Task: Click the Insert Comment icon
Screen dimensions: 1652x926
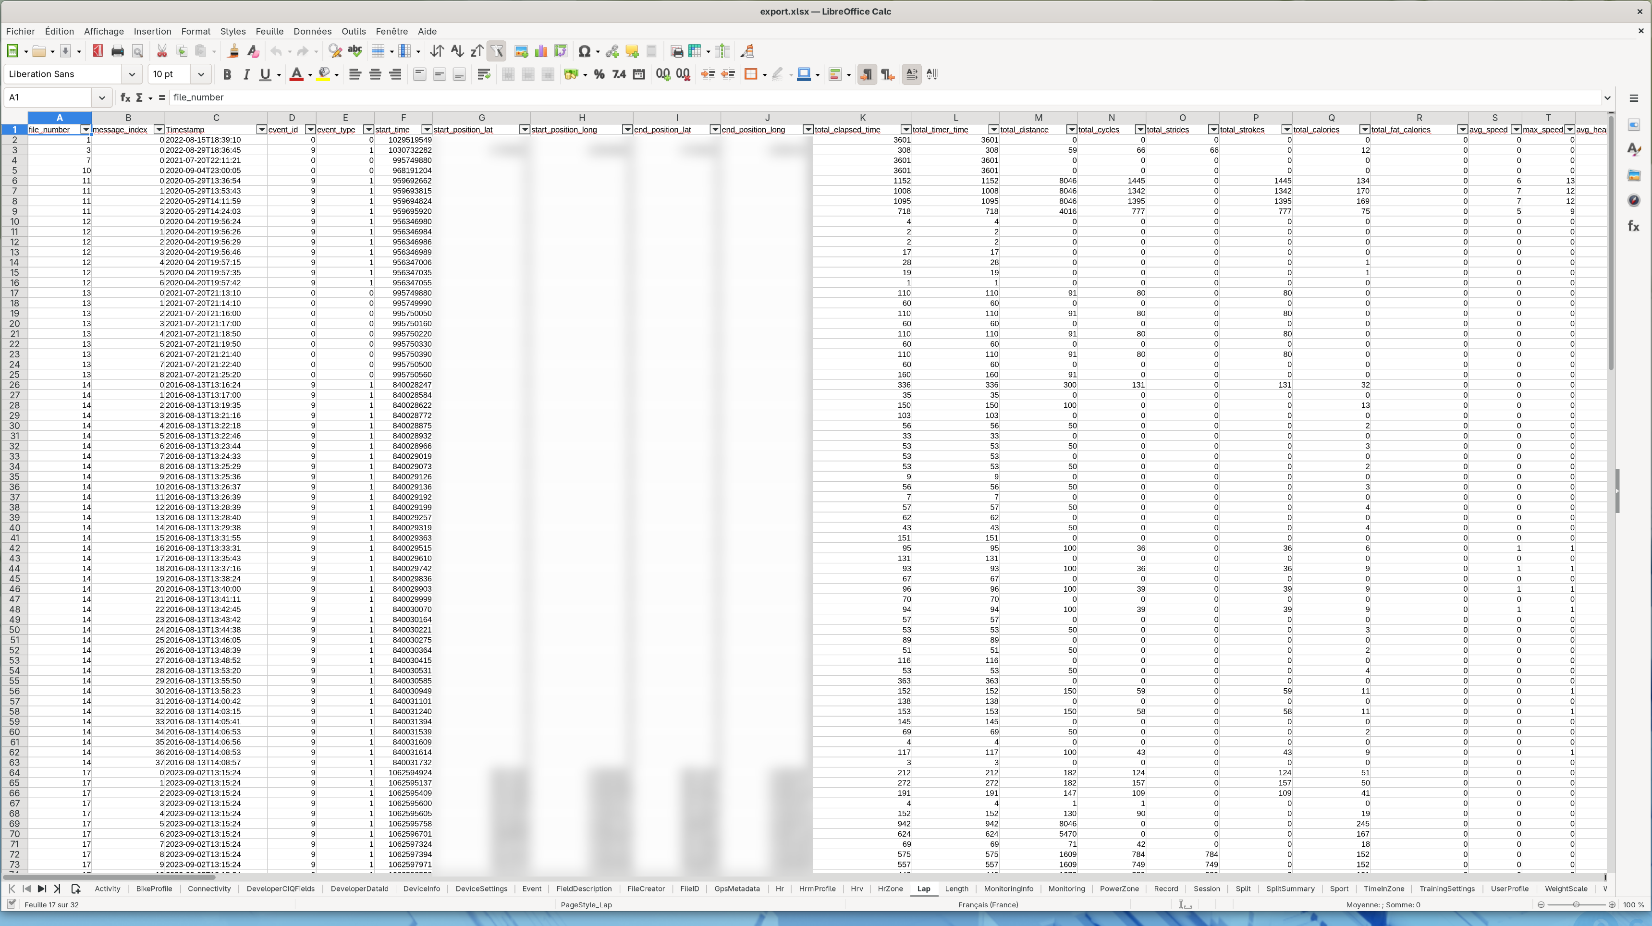Action: click(x=632, y=51)
